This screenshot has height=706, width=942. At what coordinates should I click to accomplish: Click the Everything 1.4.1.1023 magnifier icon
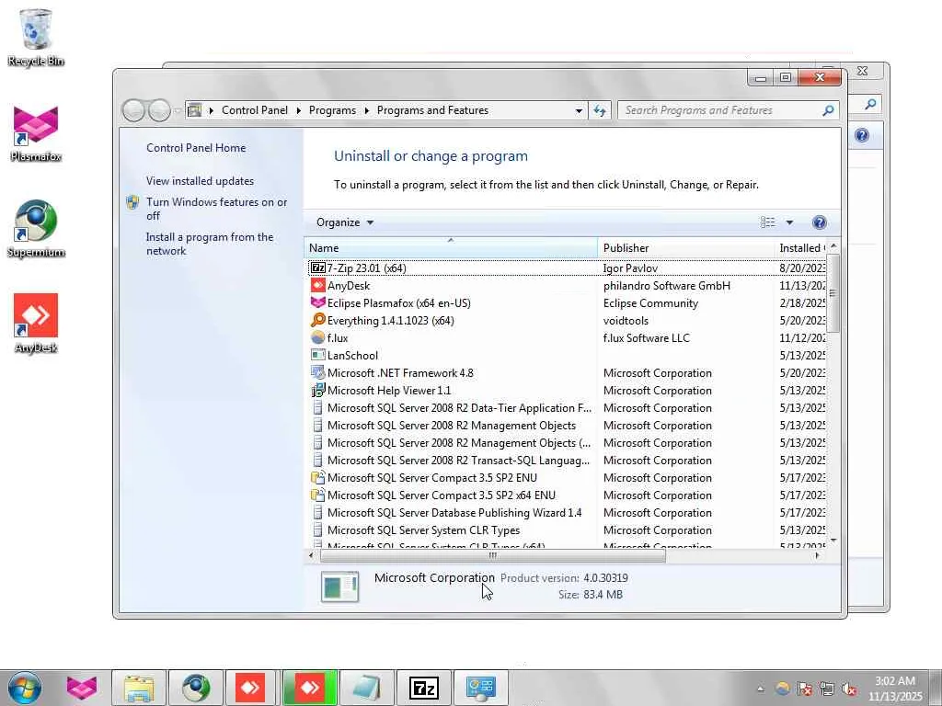pos(317,321)
